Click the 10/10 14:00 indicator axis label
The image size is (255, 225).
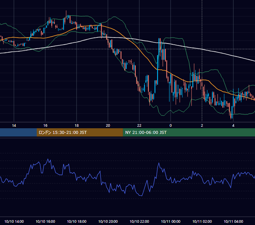pos(14,221)
